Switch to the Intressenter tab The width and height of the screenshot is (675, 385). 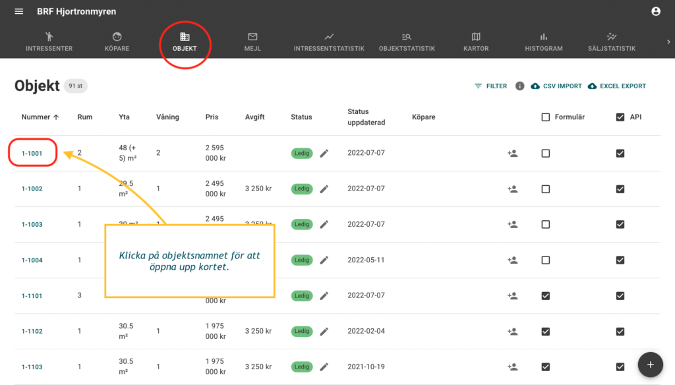(49, 42)
